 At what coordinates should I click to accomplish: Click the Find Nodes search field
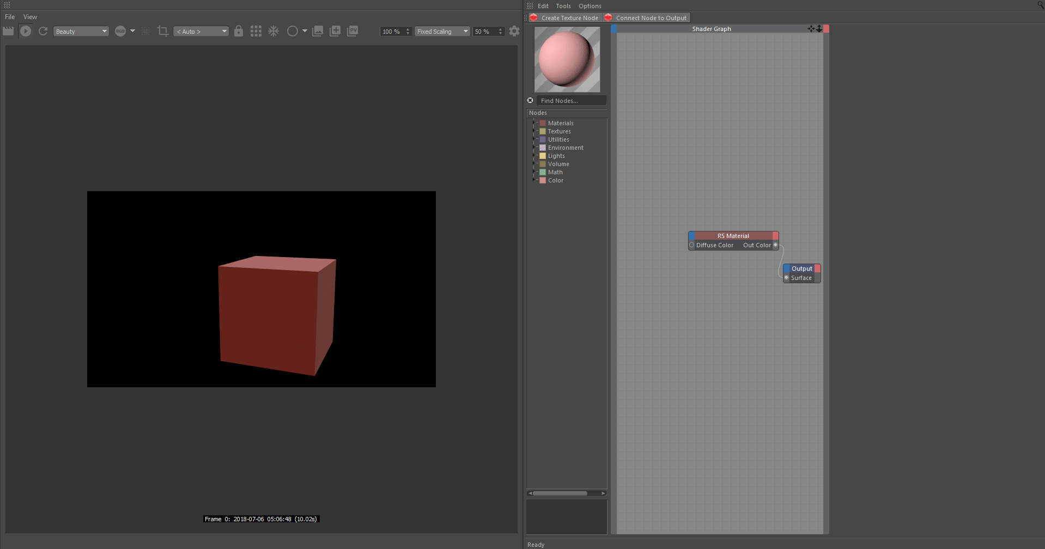coord(570,101)
